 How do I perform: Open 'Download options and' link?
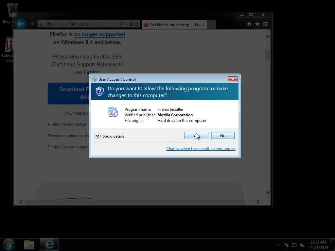click(68, 136)
